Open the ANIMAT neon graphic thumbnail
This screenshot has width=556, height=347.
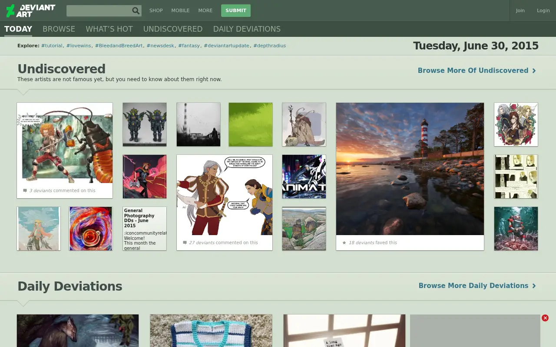click(304, 177)
